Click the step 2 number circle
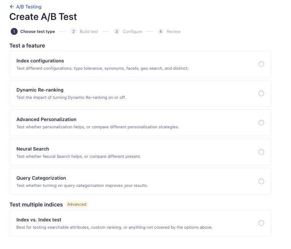 pyautogui.click(x=74, y=31)
